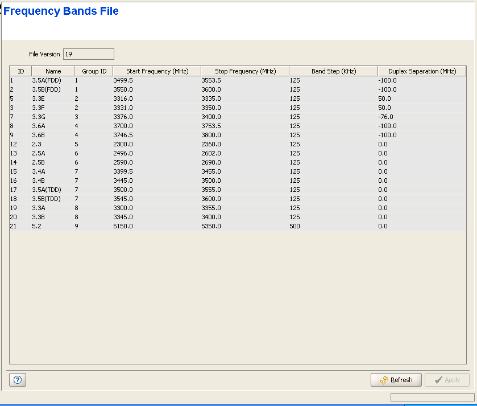Click the -76.0 duplex separation cell
Image resolution: width=477 pixels, height=406 pixels.
click(x=386, y=117)
